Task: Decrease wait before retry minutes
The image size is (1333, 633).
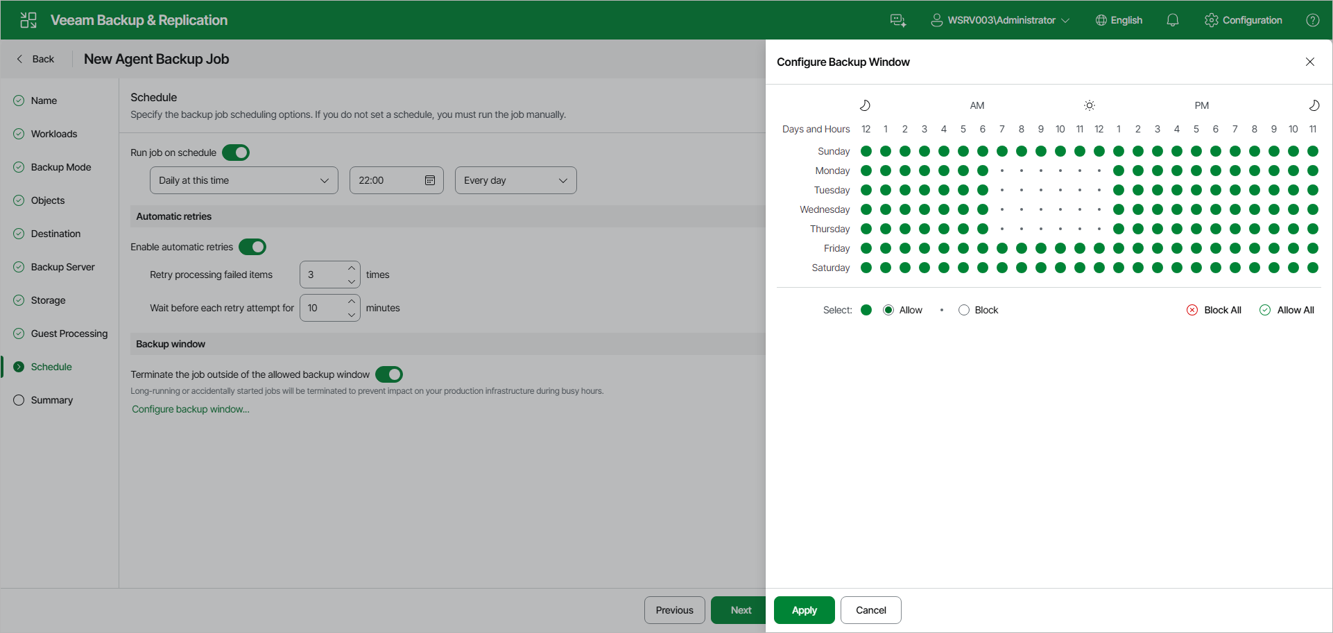Action: 352,315
